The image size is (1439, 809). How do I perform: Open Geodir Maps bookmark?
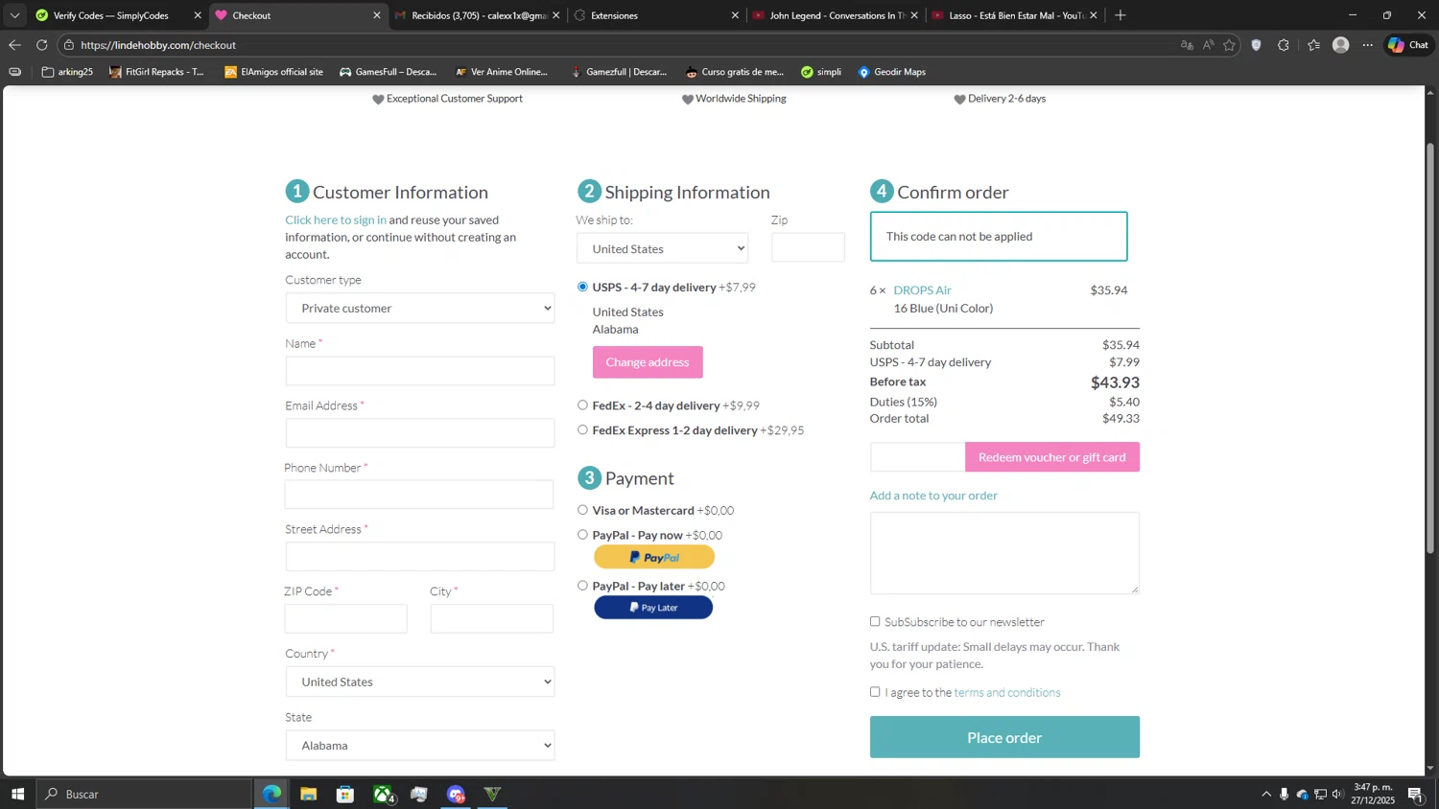(891, 72)
